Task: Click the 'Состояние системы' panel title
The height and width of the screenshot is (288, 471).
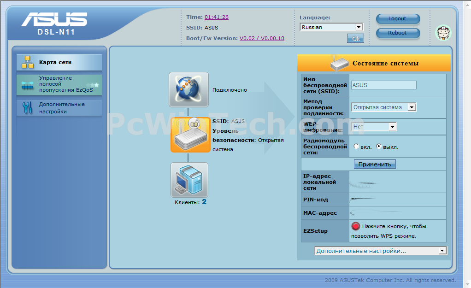Action: point(385,64)
